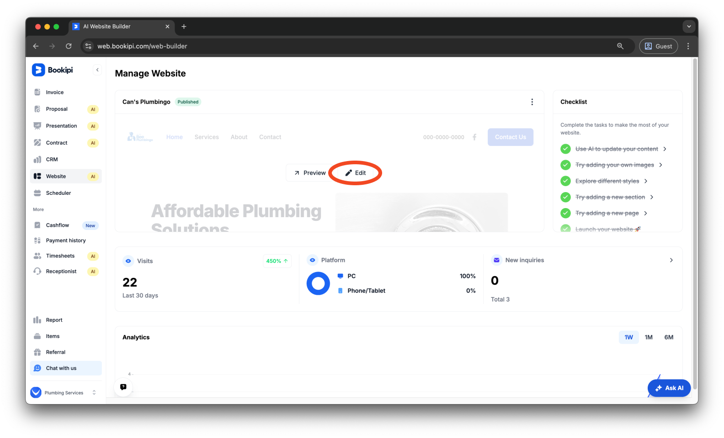This screenshot has width=724, height=438.
Task: Click the Report chart icon
Action: coord(37,320)
